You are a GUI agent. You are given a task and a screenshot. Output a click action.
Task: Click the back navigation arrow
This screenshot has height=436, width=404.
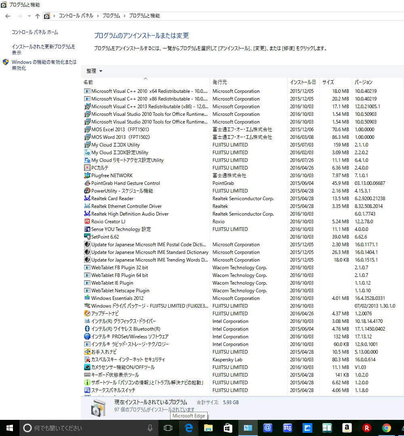click(x=8, y=16)
